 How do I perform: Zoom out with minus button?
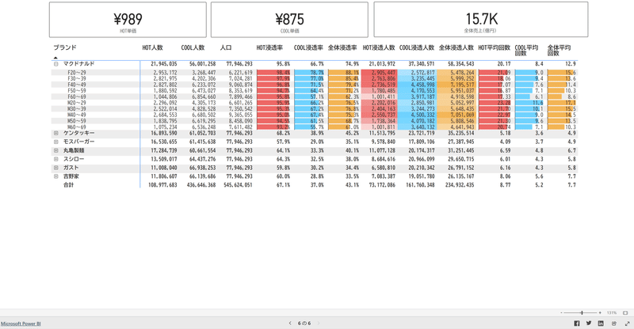point(561,313)
